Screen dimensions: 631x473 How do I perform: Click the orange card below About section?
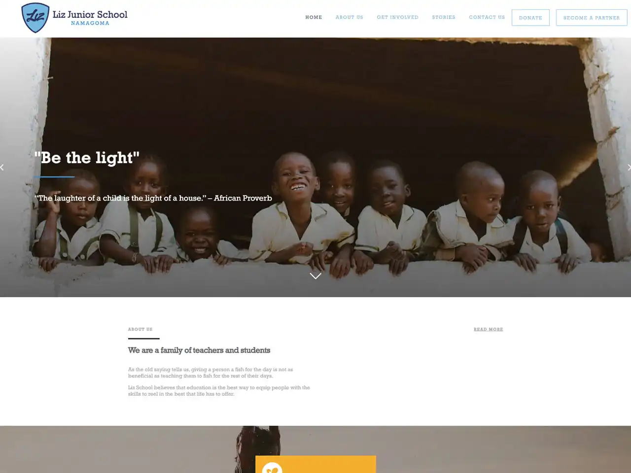point(315,465)
